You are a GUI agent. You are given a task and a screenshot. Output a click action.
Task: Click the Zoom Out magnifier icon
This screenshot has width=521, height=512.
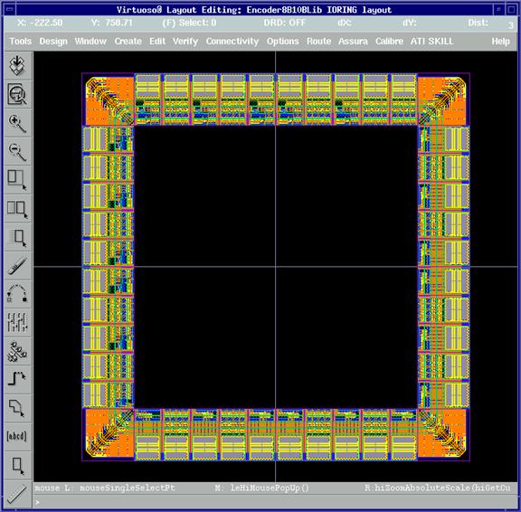(17, 152)
